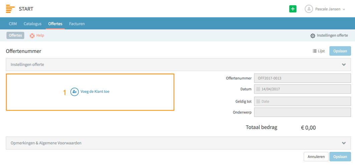This screenshot has height=165, width=355.
Task: Click the green plus add button
Action: 293,9
